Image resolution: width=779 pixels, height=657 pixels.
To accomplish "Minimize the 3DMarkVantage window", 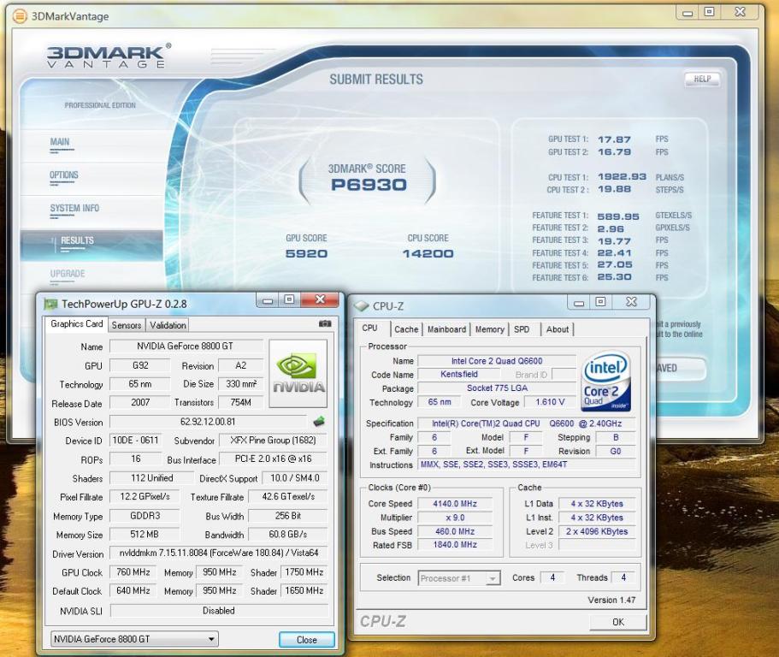I will (x=688, y=13).
